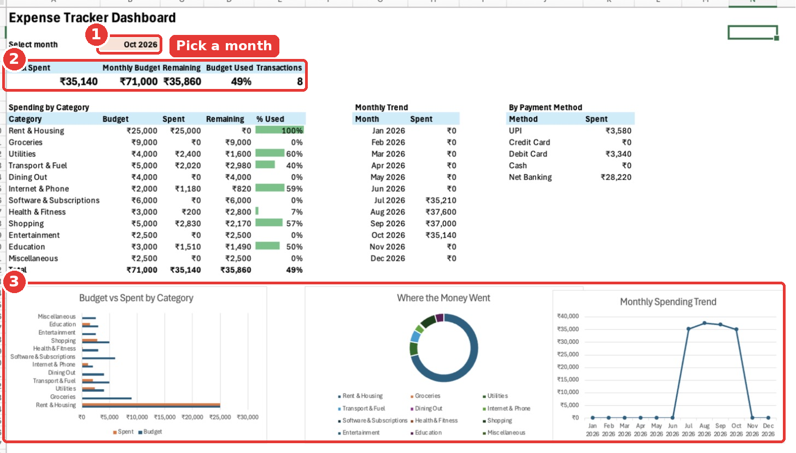Viewport: 796px width, 453px height.
Task: Click Education spent value ₹1,510
Action: (188, 247)
